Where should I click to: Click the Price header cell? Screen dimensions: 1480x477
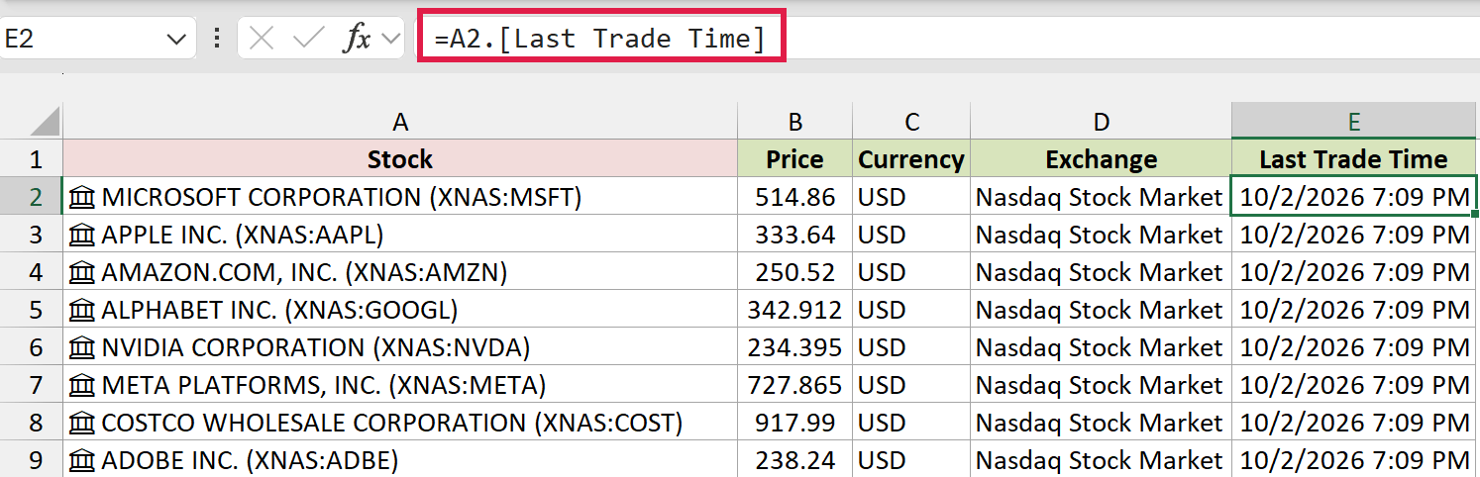795,159
